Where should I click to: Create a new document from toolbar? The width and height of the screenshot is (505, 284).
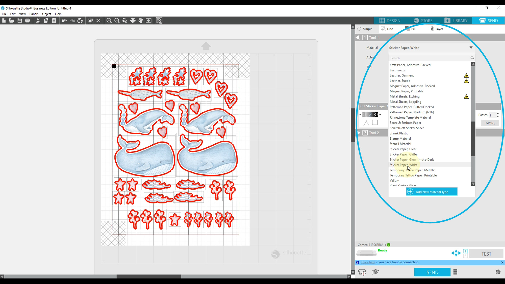click(4, 21)
